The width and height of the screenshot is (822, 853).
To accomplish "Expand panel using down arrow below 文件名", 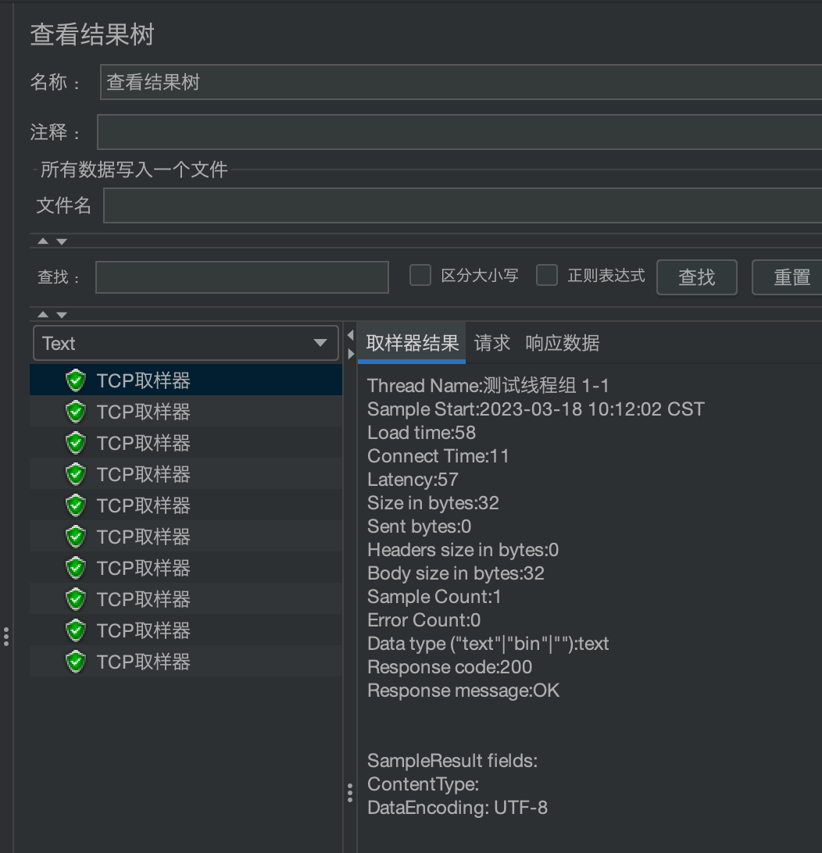I will (62, 241).
